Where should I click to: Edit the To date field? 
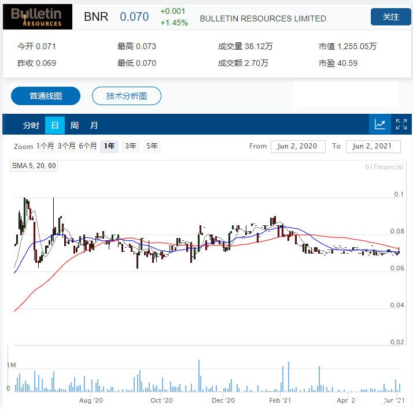(373, 147)
